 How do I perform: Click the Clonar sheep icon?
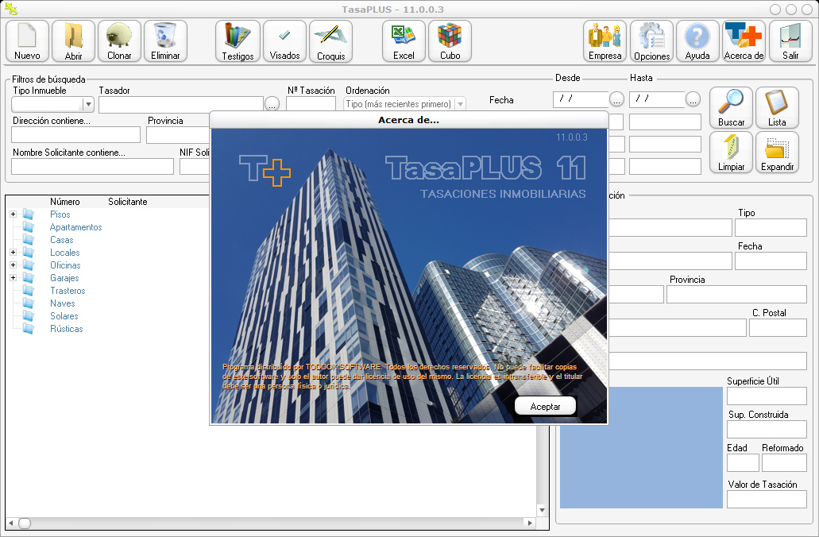(119, 41)
